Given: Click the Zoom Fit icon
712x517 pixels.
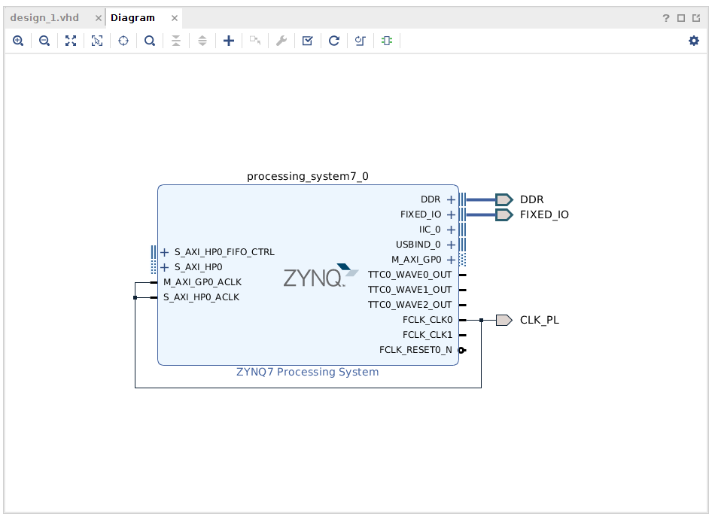Looking at the screenshot, I should click(x=70, y=41).
